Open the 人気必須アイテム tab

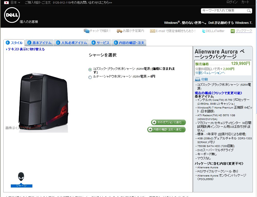71,43
